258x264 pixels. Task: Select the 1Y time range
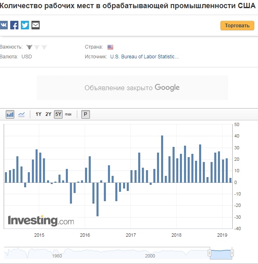pyautogui.click(x=38, y=114)
